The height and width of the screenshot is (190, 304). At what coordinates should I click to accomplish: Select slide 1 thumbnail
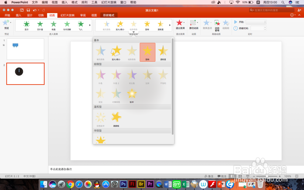pos(26,49)
